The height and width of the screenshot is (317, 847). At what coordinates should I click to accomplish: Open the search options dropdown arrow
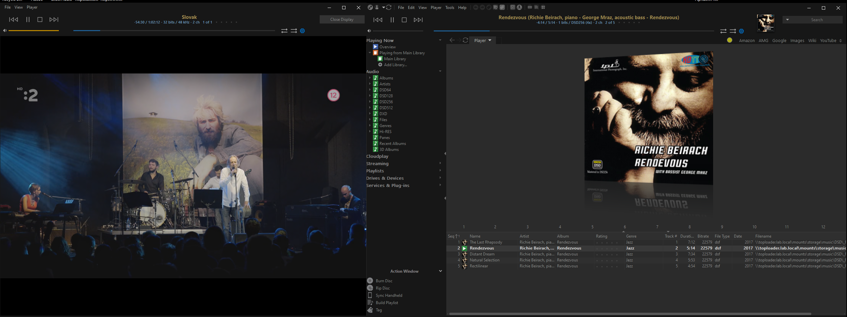[x=787, y=20]
